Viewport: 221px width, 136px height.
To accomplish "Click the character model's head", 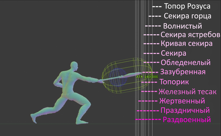I will (74, 66).
